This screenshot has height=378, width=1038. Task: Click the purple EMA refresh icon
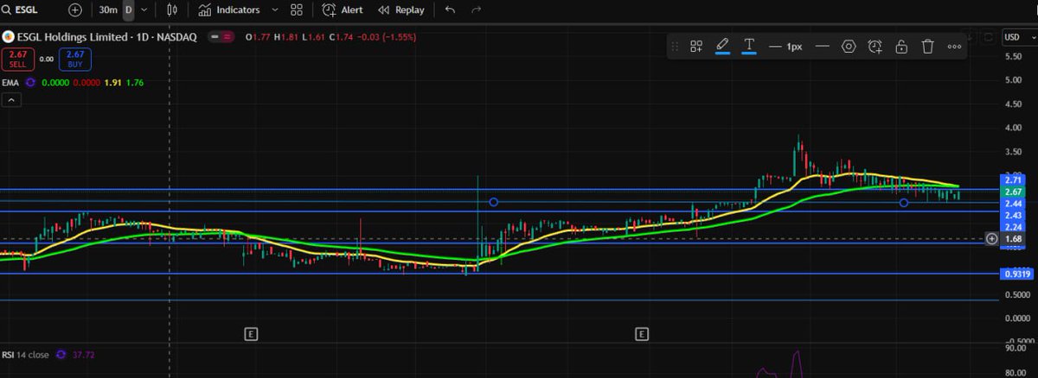coord(32,83)
